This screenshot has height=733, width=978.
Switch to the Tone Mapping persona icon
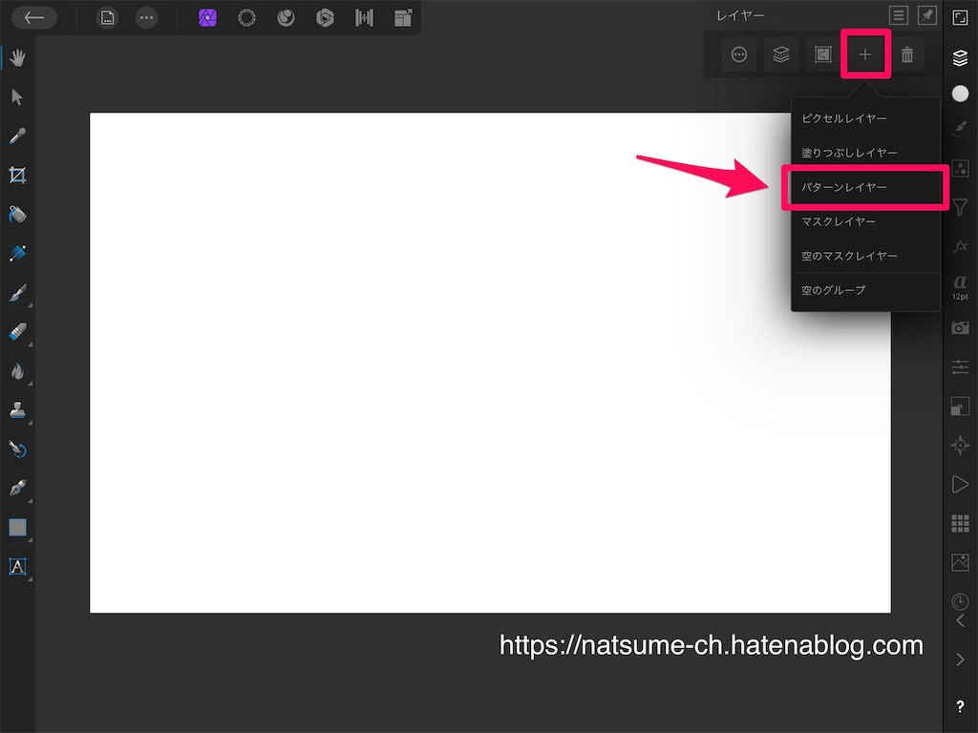[x=364, y=17]
